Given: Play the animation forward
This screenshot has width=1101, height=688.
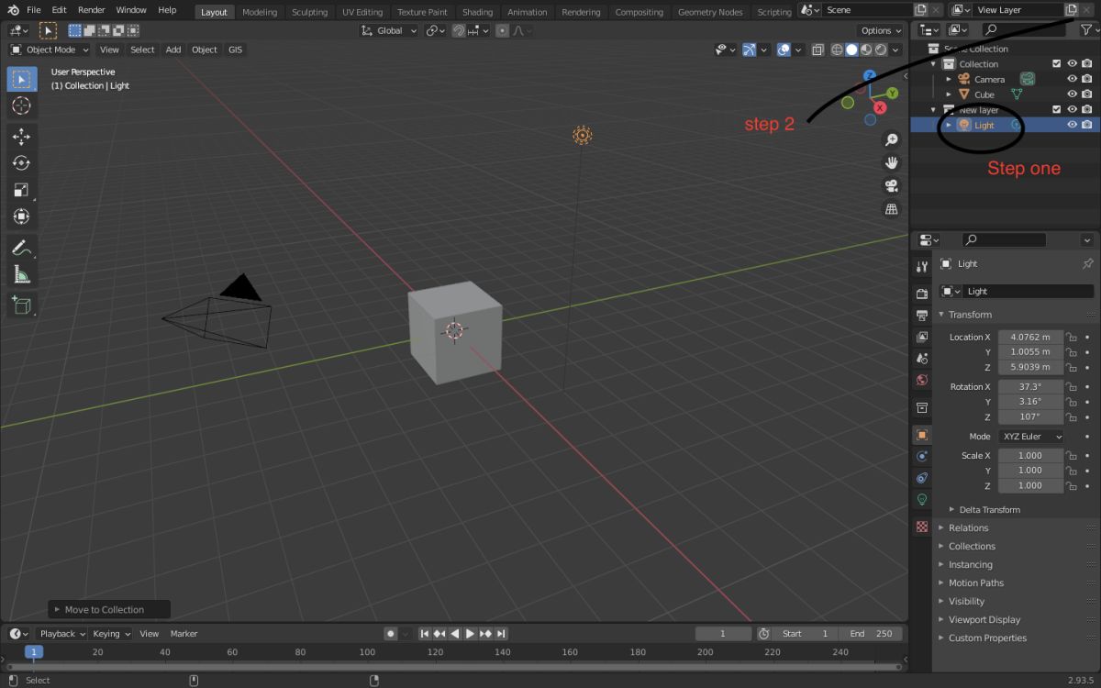Looking at the screenshot, I should click(x=470, y=634).
